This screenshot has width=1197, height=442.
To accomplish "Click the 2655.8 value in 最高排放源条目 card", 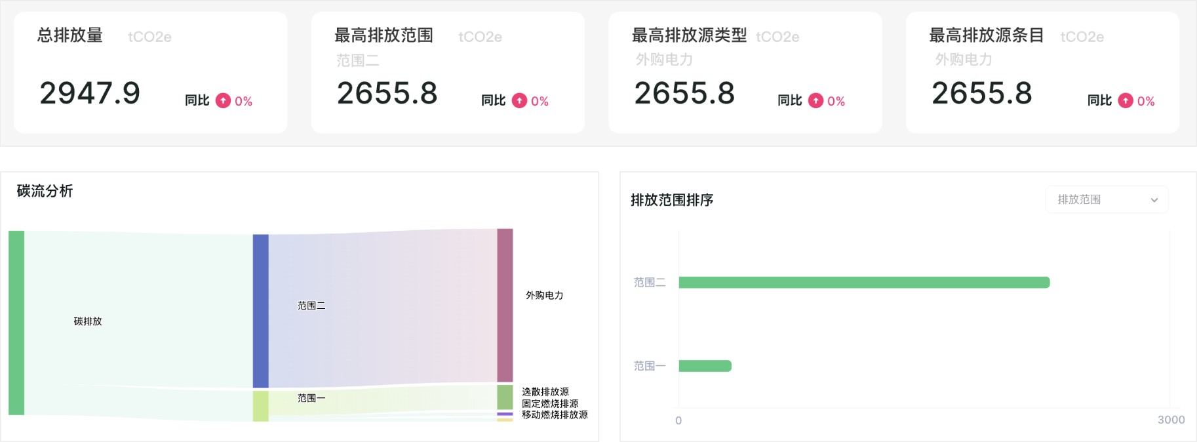I will pyautogui.click(x=982, y=93).
